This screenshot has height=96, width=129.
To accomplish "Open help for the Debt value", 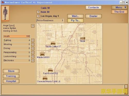I will 38,12.
